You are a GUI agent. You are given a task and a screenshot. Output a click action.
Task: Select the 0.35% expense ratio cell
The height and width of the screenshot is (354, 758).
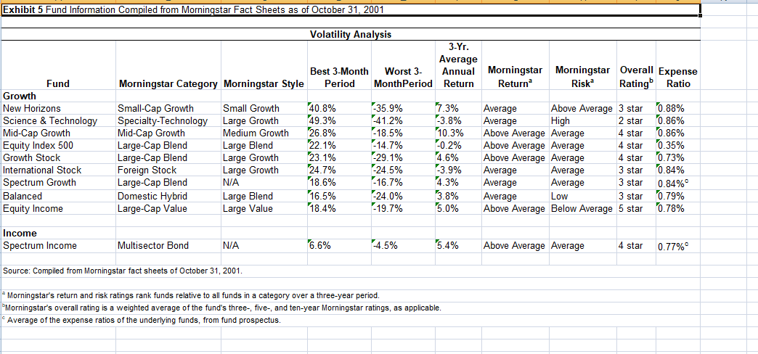click(x=677, y=145)
